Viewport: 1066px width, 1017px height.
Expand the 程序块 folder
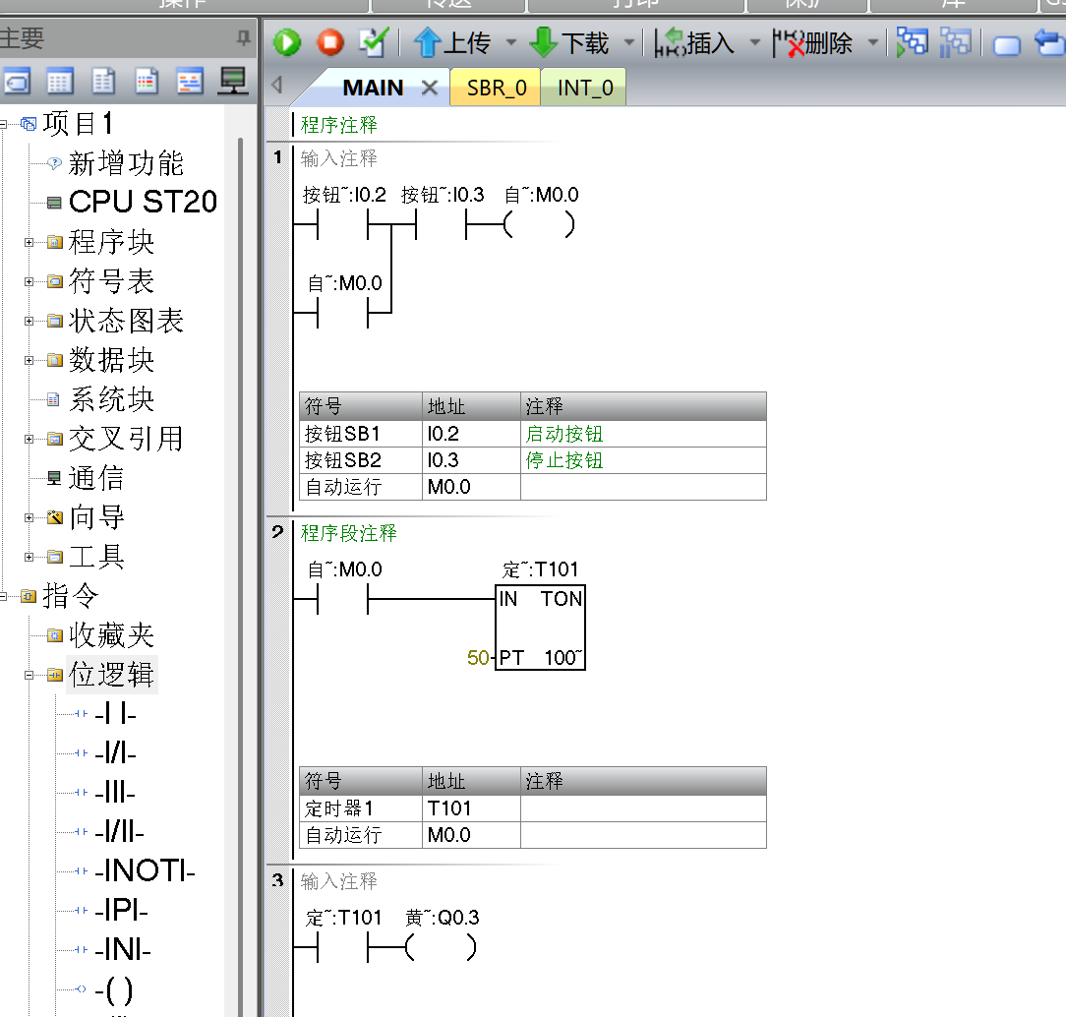pos(29,242)
